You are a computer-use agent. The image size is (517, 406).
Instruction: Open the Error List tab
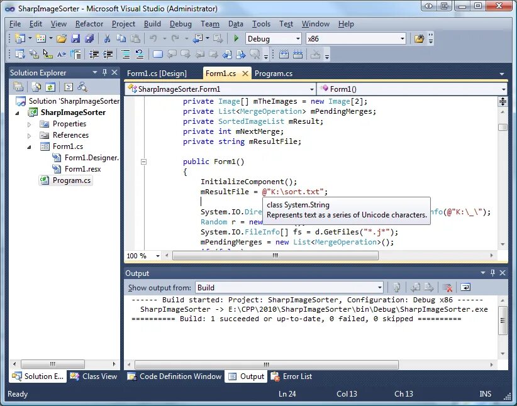coord(291,376)
